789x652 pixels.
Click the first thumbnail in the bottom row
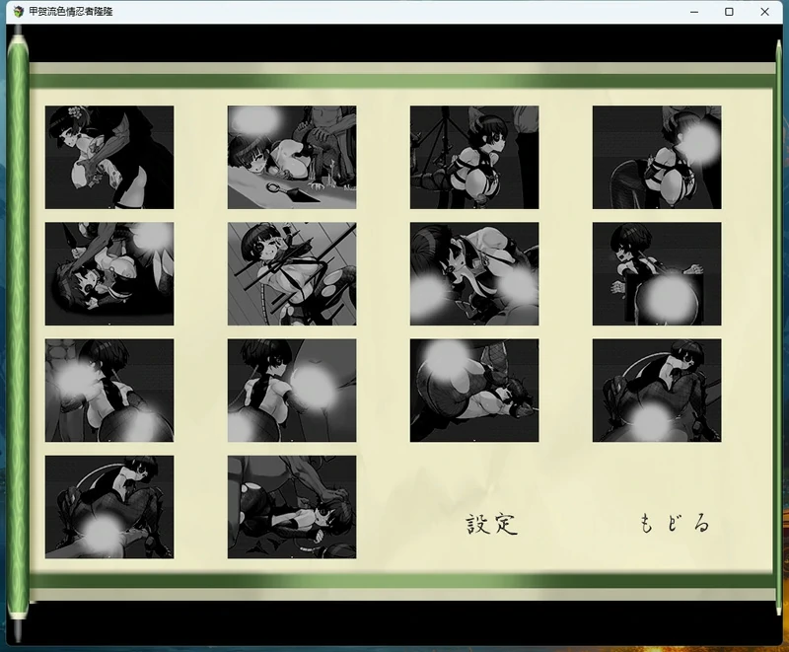pos(109,507)
